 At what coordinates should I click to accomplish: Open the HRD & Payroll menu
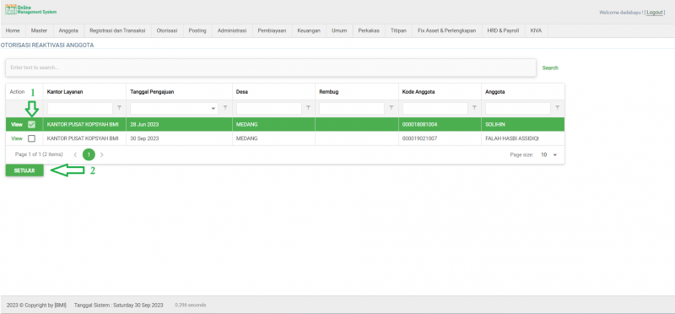[503, 30]
